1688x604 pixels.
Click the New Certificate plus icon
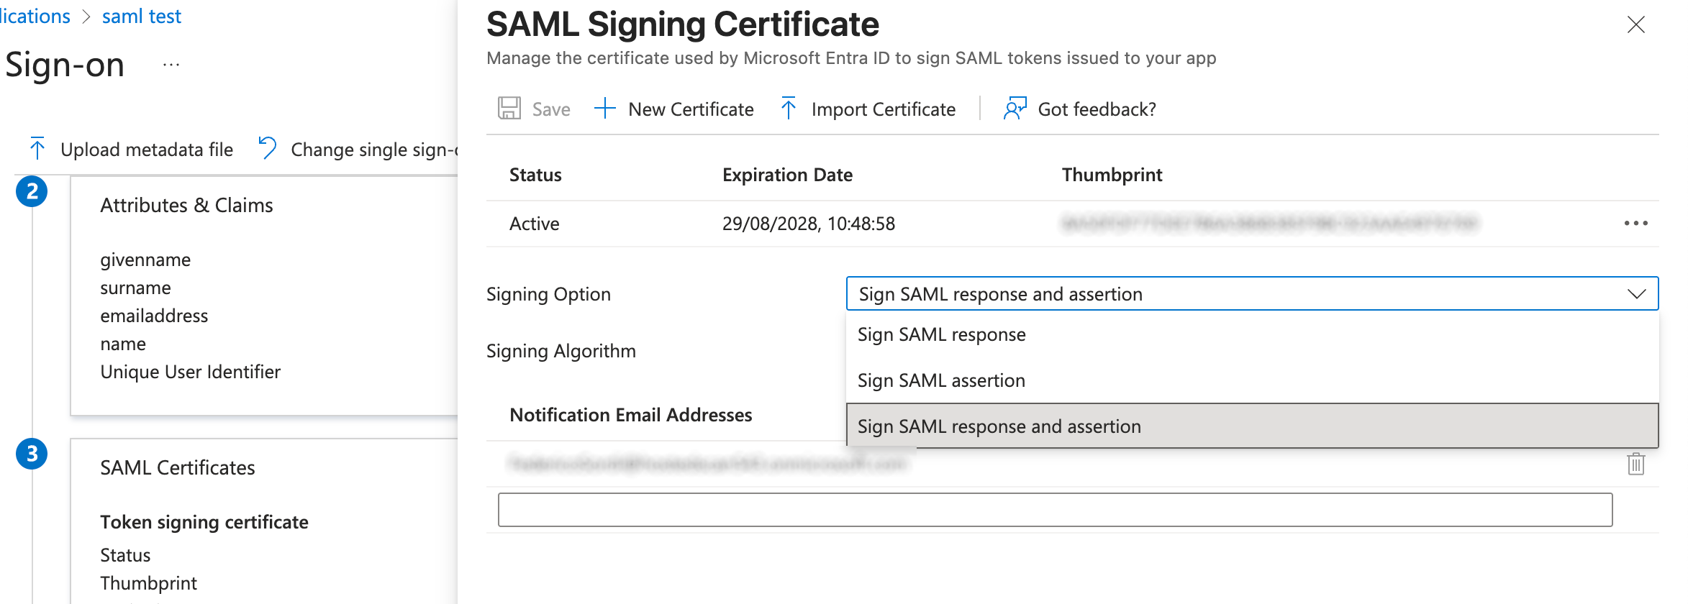point(605,109)
